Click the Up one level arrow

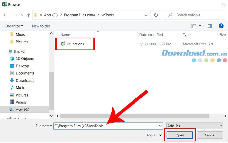pos(29,15)
